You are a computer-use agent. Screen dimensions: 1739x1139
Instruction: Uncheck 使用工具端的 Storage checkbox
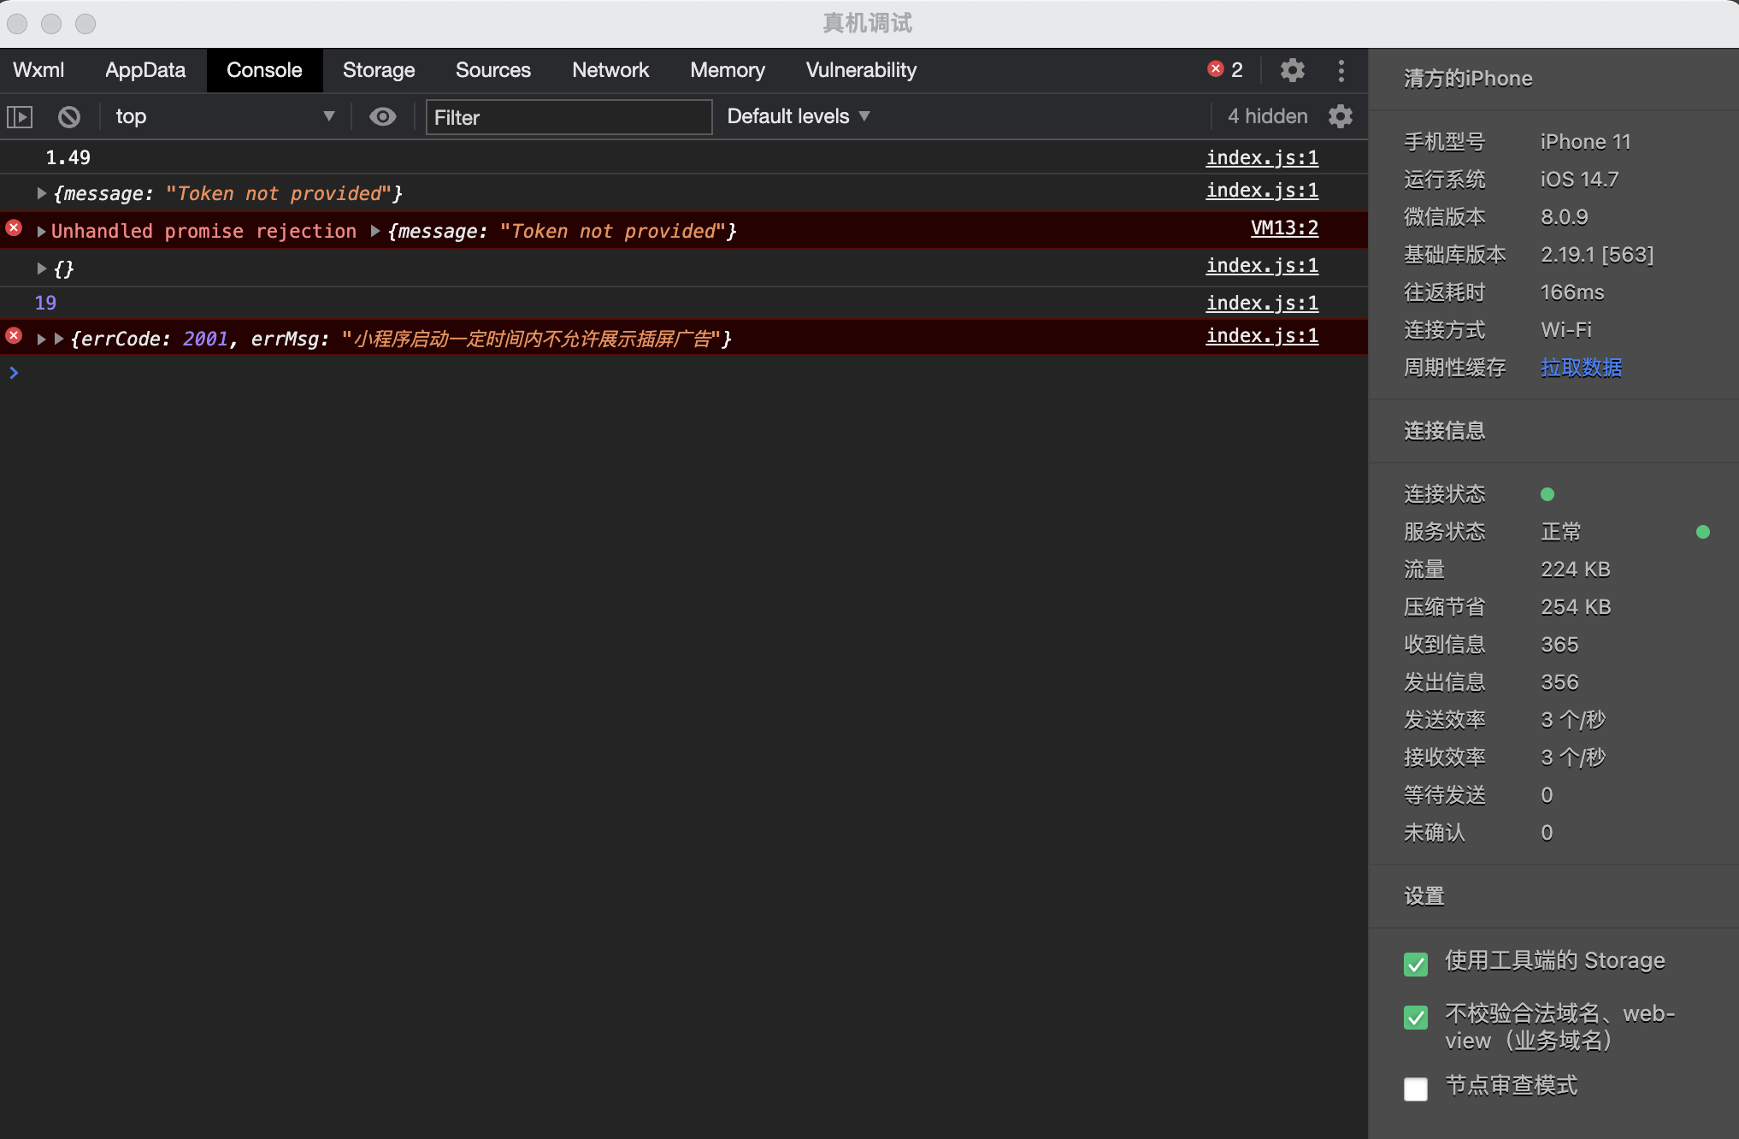point(1416,964)
